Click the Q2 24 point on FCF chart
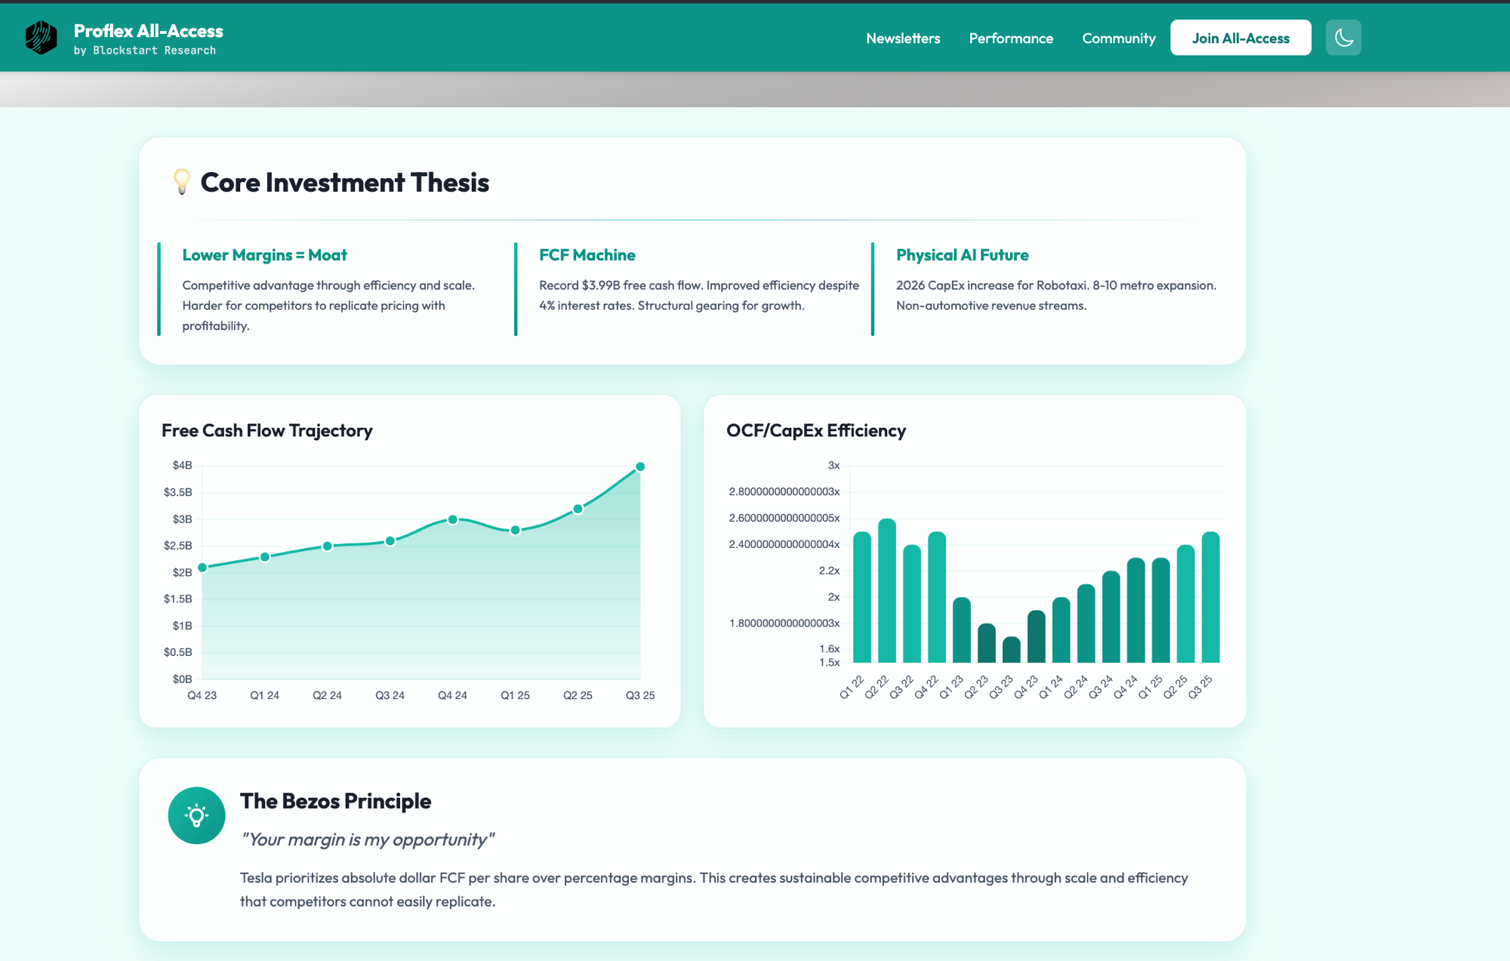Image resolution: width=1510 pixels, height=961 pixels. point(327,546)
